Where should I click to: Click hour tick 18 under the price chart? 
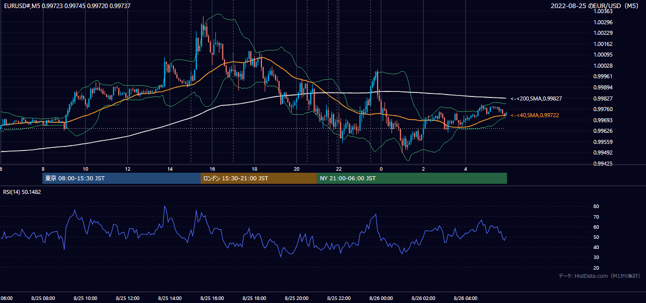point(254,169)
